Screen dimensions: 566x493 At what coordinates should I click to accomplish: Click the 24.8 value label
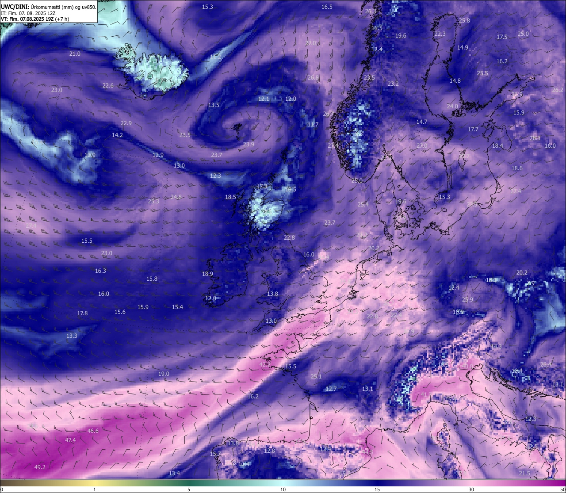pyautogui.click(x=176, y=197)
